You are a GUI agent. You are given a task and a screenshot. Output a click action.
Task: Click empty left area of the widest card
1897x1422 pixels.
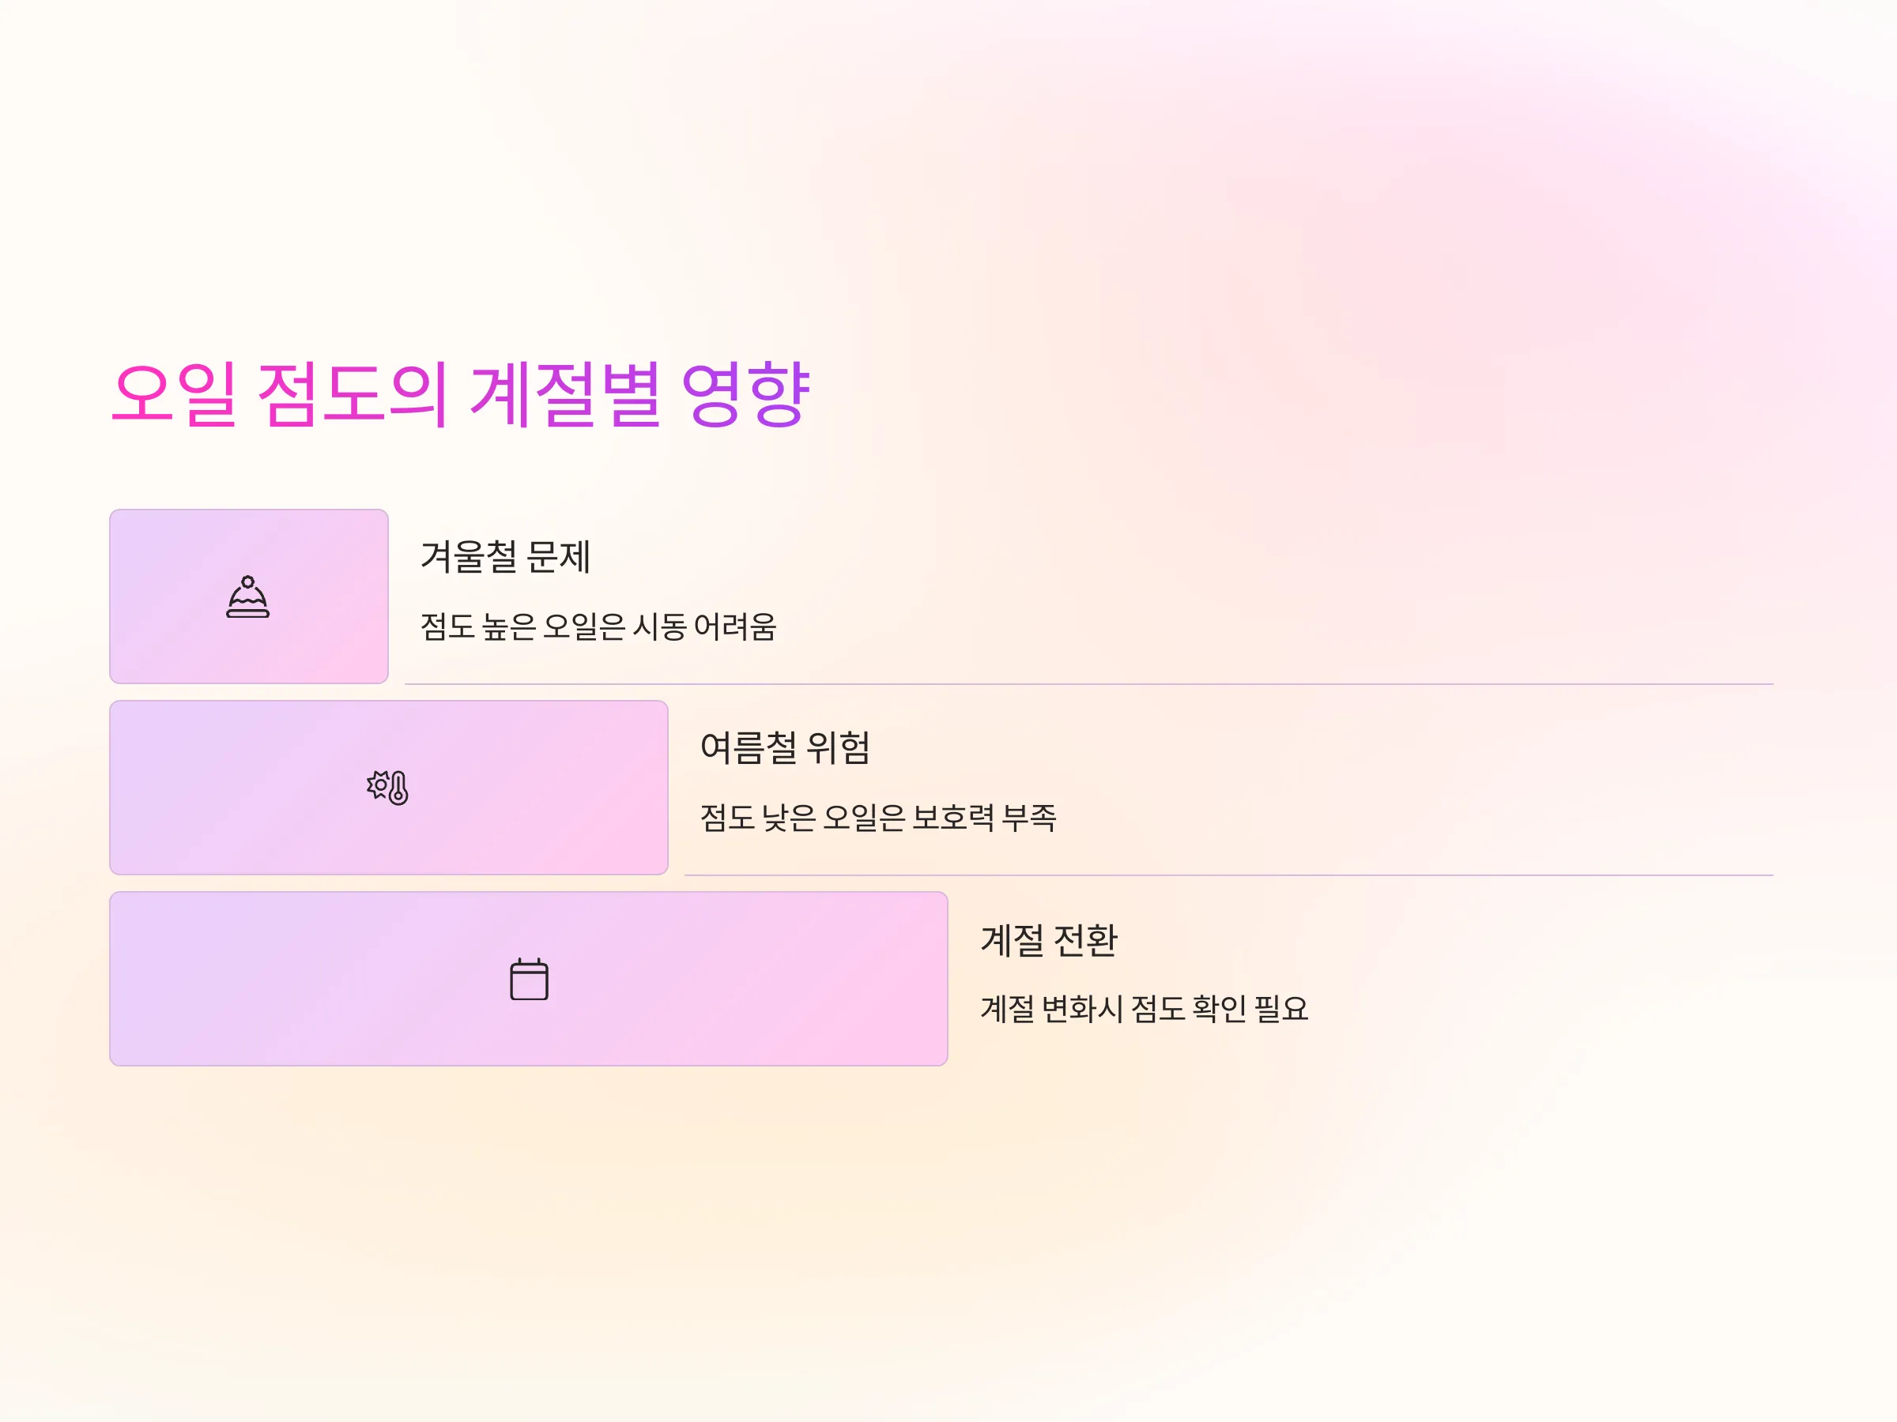tap(257, 979)
